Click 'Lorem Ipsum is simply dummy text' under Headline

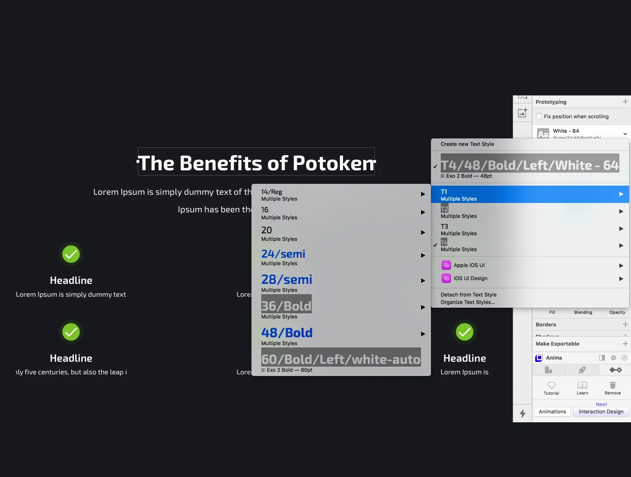tap(71, 294)
